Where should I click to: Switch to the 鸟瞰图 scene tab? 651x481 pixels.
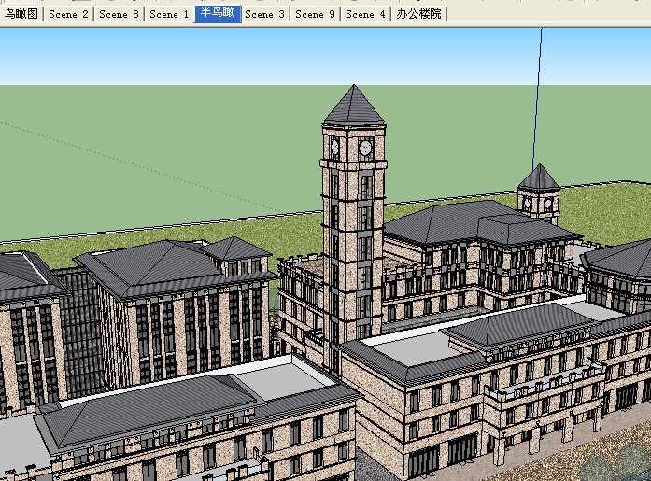tap(21, 14)
